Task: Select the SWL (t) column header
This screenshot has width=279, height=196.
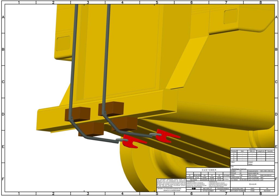Action: click(x=252, y=151)
